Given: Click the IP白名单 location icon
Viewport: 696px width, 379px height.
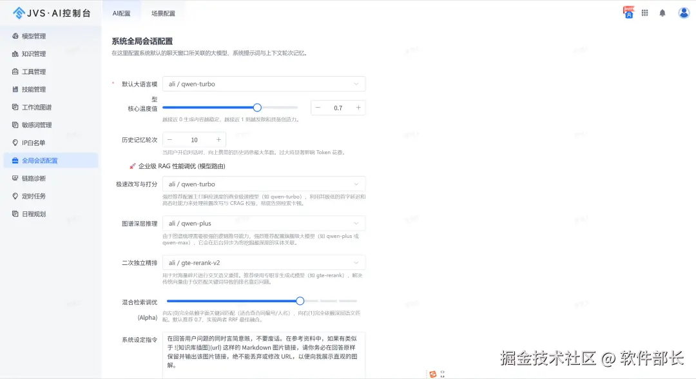Looking at the screenshot, I should coord(15,142).
